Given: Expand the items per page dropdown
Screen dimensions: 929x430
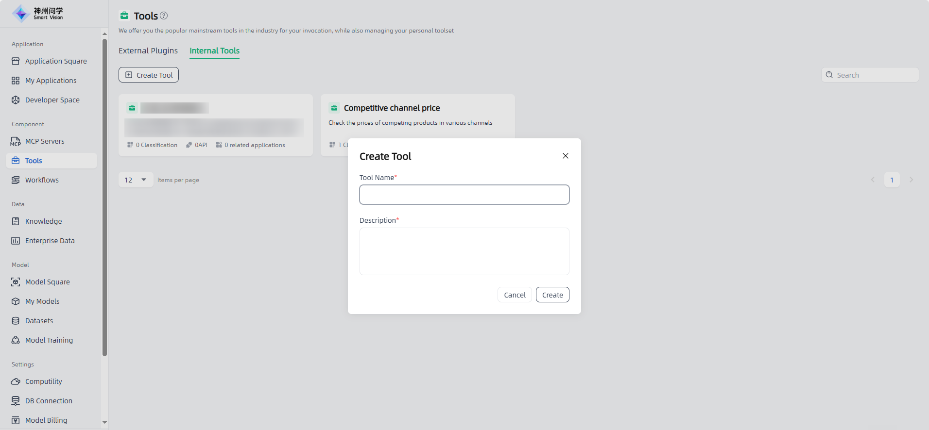Looking at the screenshot, I should point(136,180).
